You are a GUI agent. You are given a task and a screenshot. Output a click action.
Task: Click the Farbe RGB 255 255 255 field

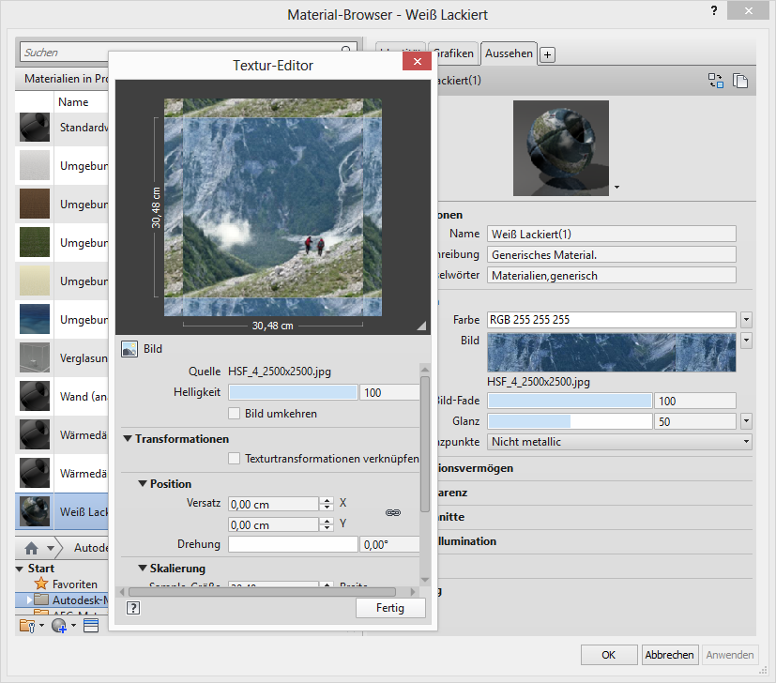pyautogui.click(x=612, y=320)
